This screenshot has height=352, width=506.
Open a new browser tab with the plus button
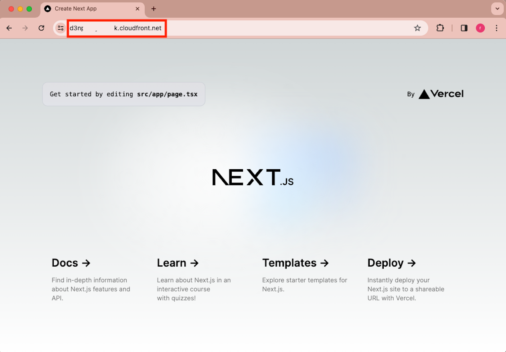point(154,8)
